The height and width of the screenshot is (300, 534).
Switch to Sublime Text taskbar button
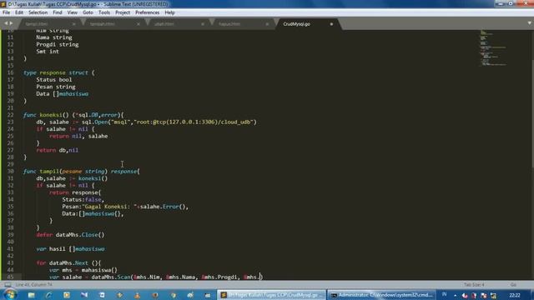271,295
